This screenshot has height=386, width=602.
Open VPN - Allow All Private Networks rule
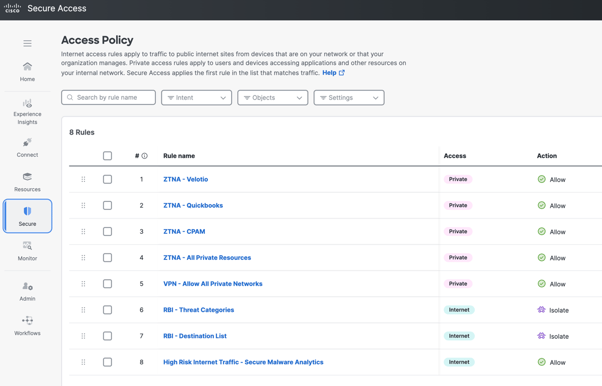coord(213,284)
